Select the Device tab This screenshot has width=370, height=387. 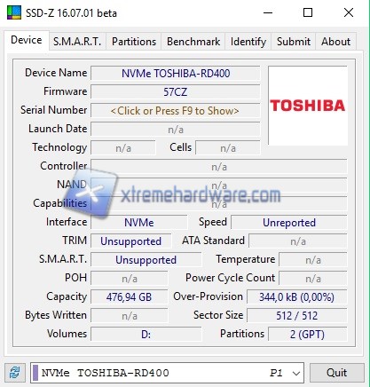click(x=27, y=40)
